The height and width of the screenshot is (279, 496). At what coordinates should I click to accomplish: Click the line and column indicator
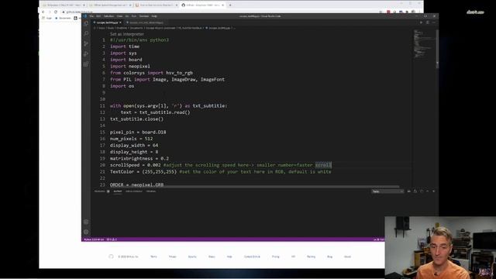coord(379,239)
